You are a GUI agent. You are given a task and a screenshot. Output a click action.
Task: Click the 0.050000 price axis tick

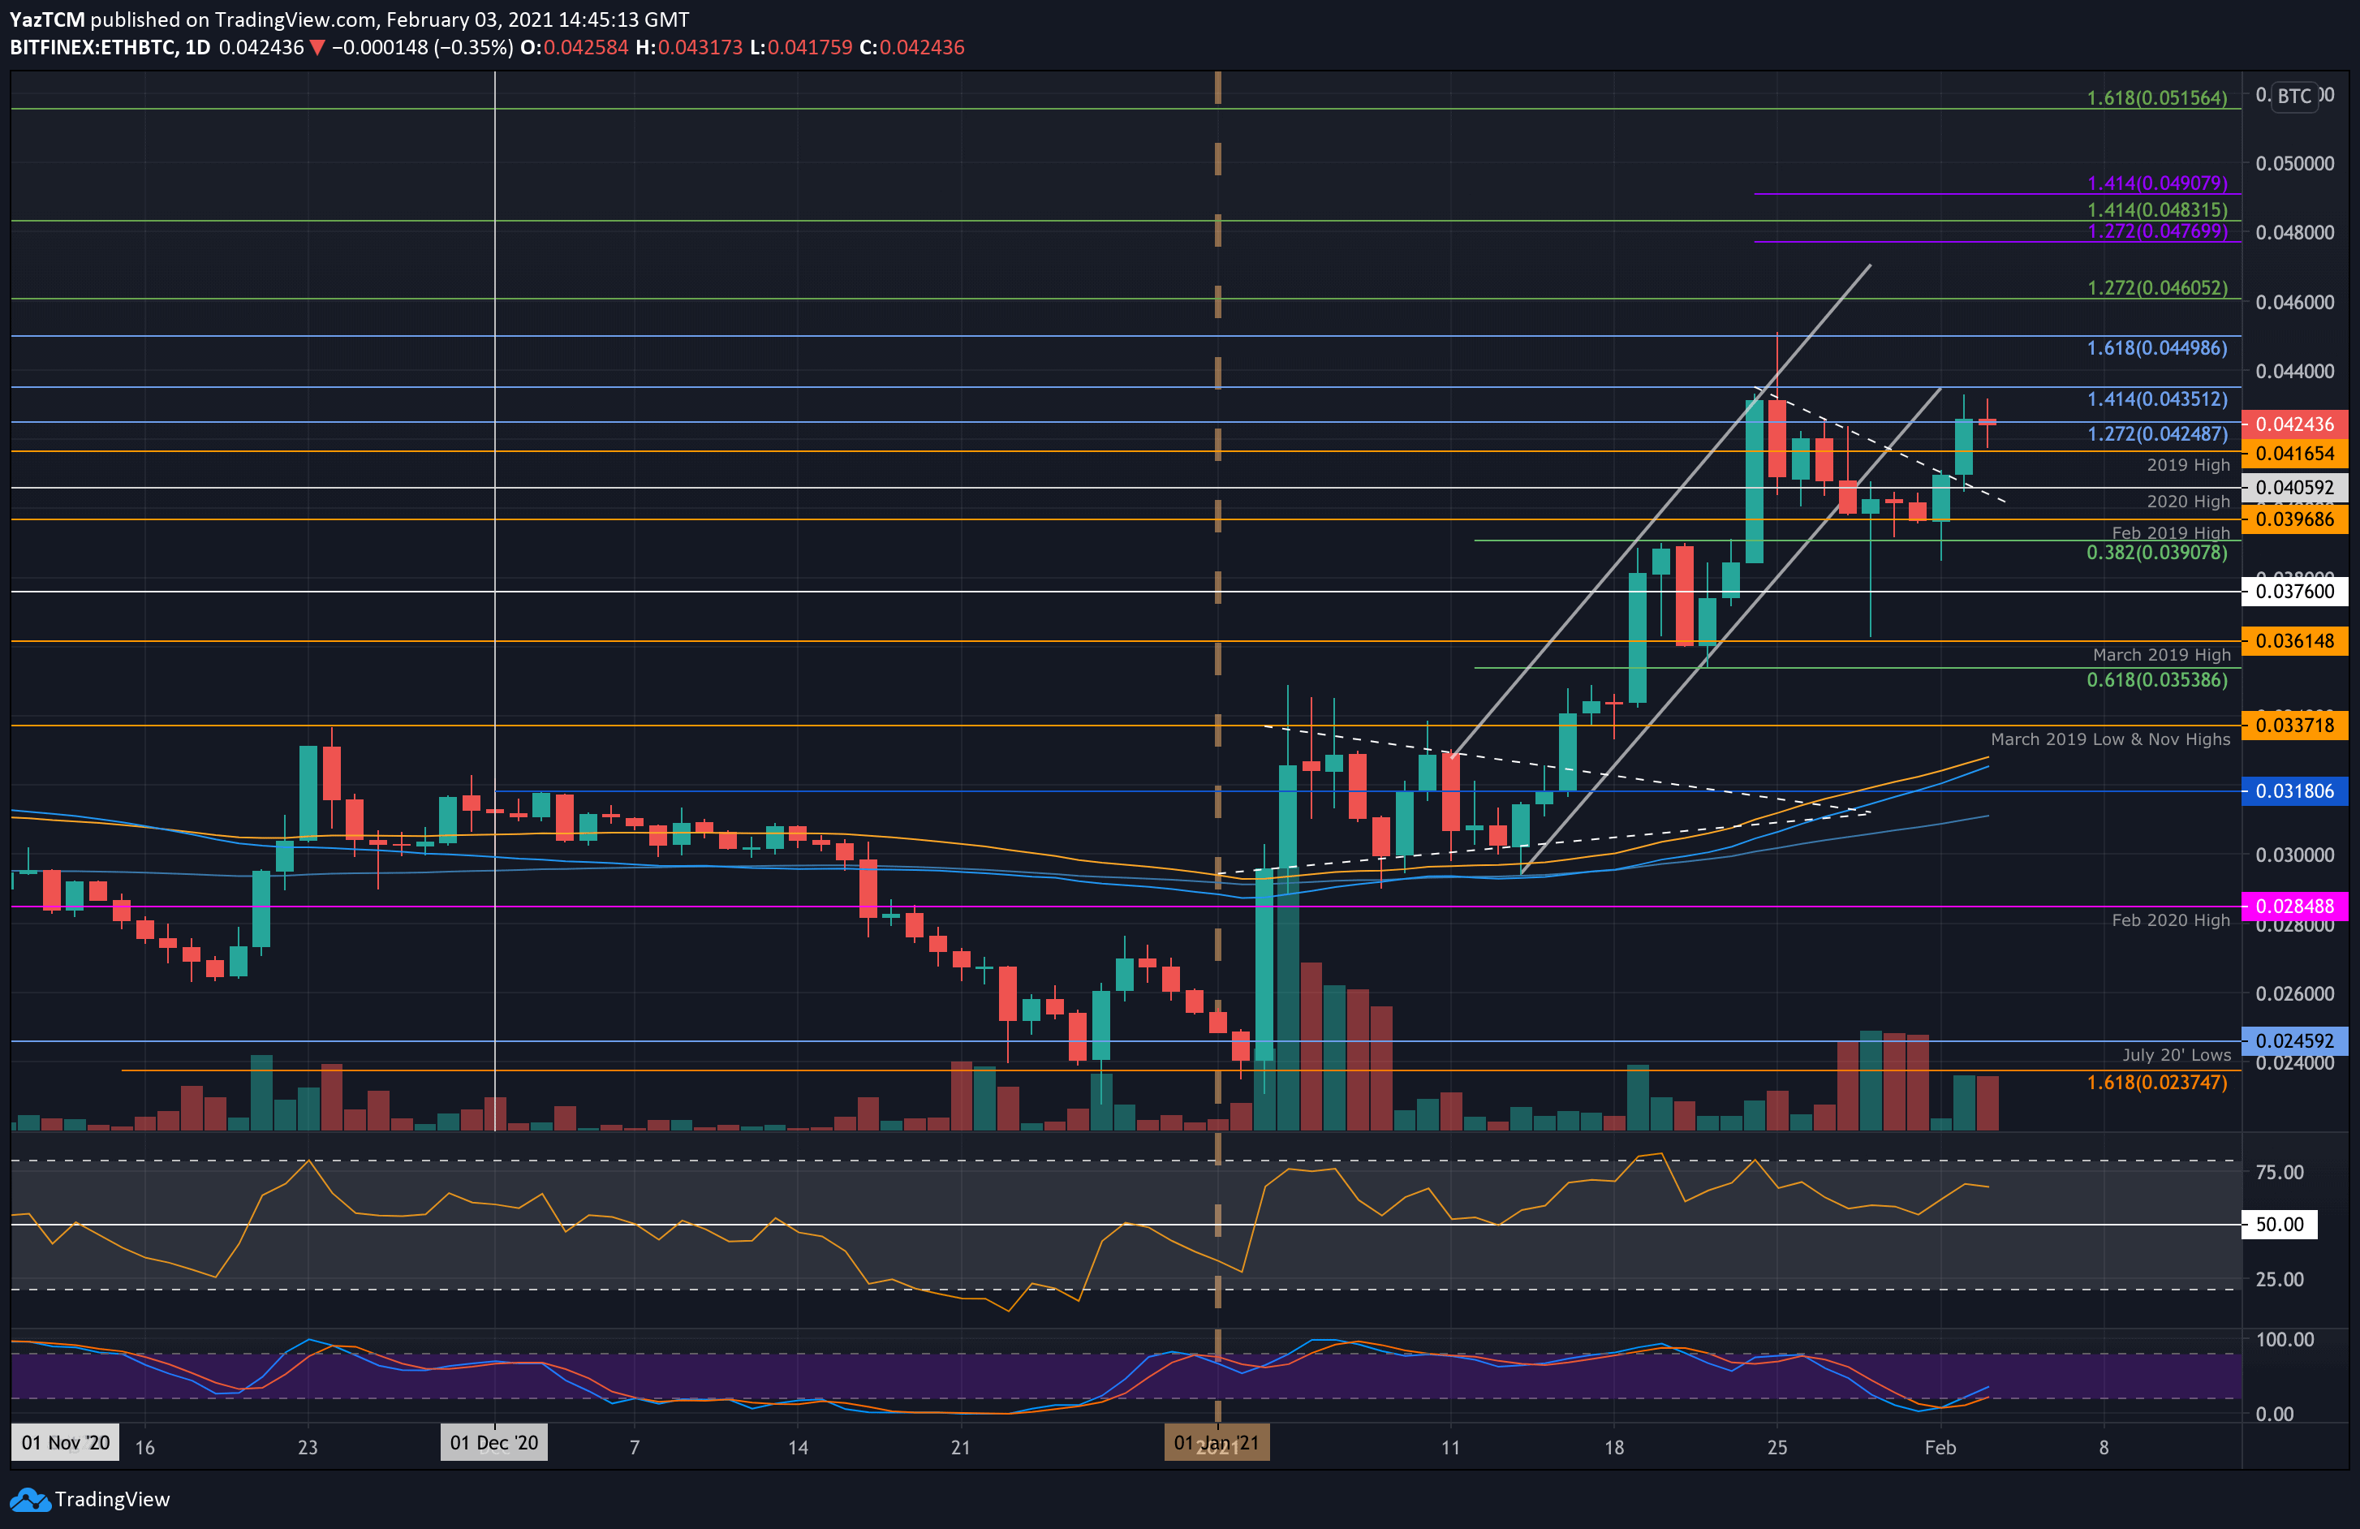pyautogui.click(x=2294, y=164)
